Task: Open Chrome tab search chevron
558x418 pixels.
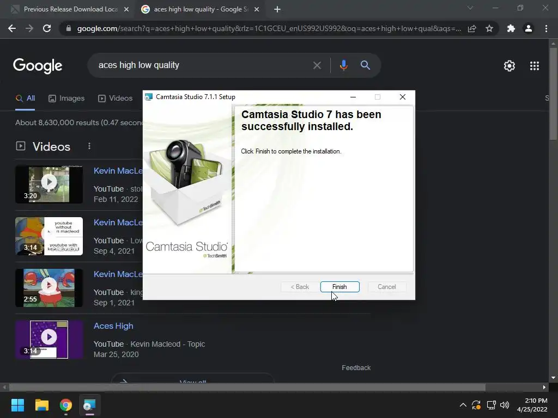Action: [470, 8]
